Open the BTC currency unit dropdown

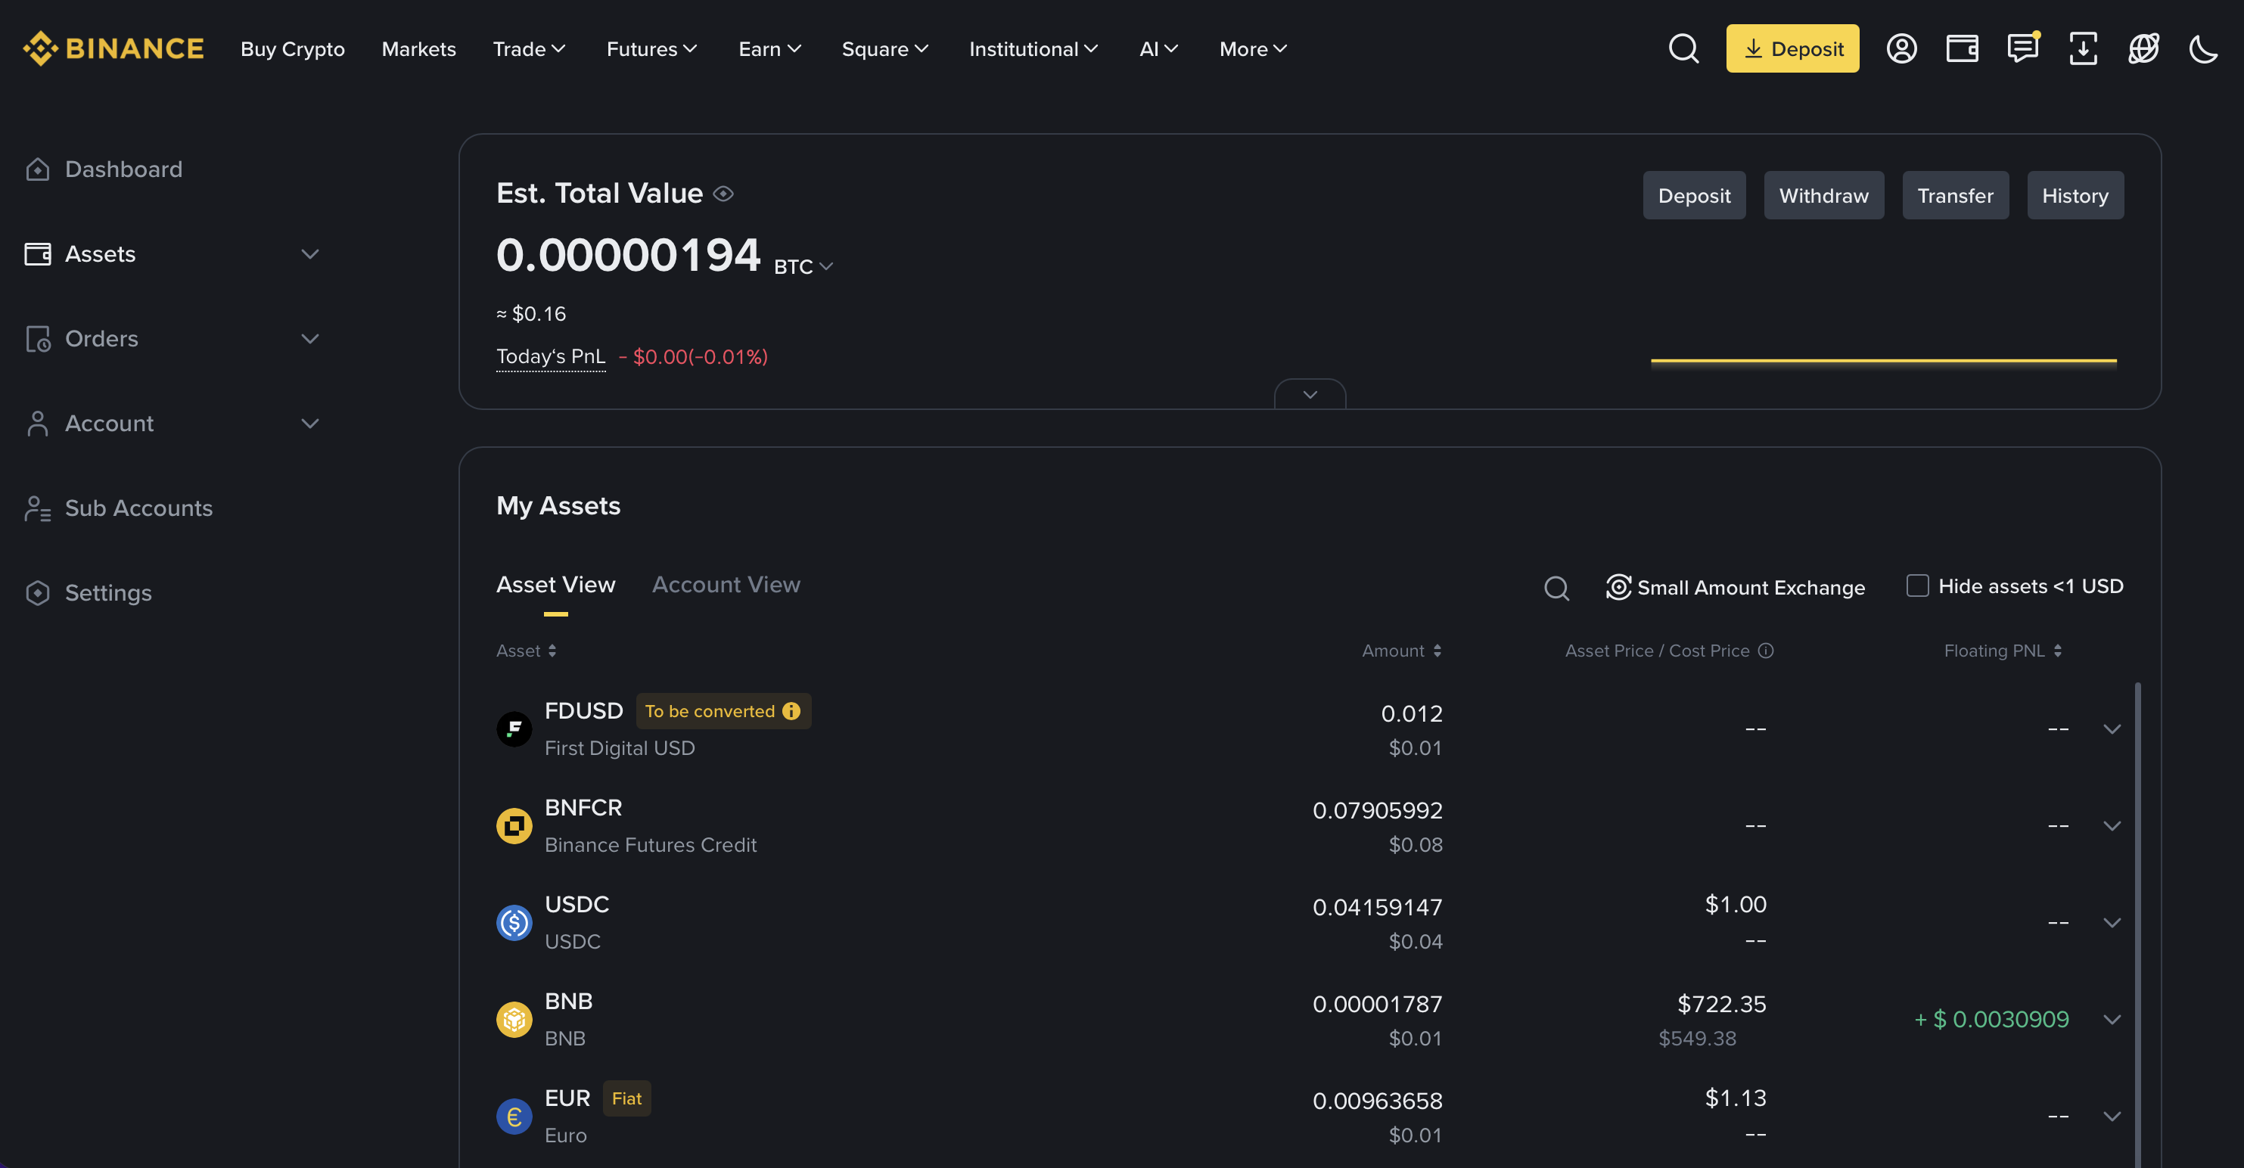tap(803, 266)
